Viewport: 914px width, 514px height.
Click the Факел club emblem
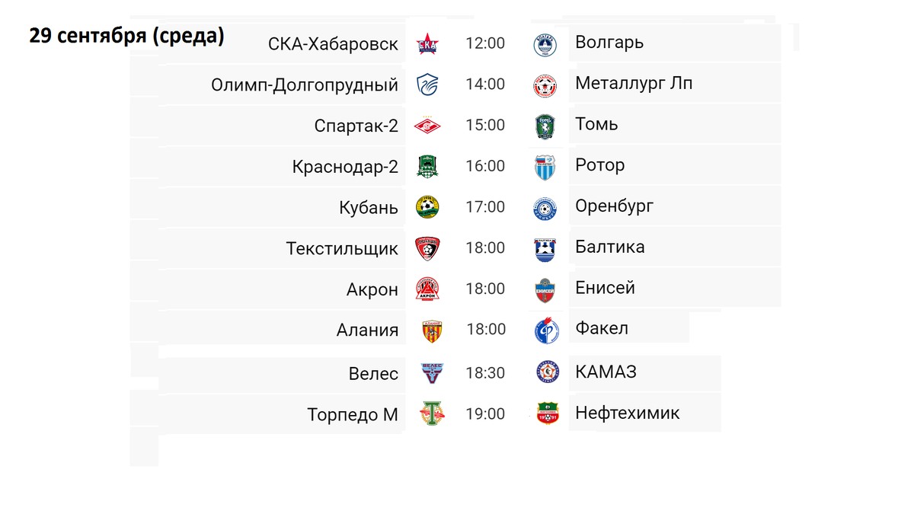[547, 330]
